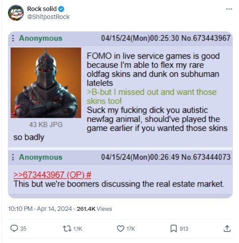The image size is (239, 243).
Task: Retweet the post using the repost icon
Action: (67, 228)
